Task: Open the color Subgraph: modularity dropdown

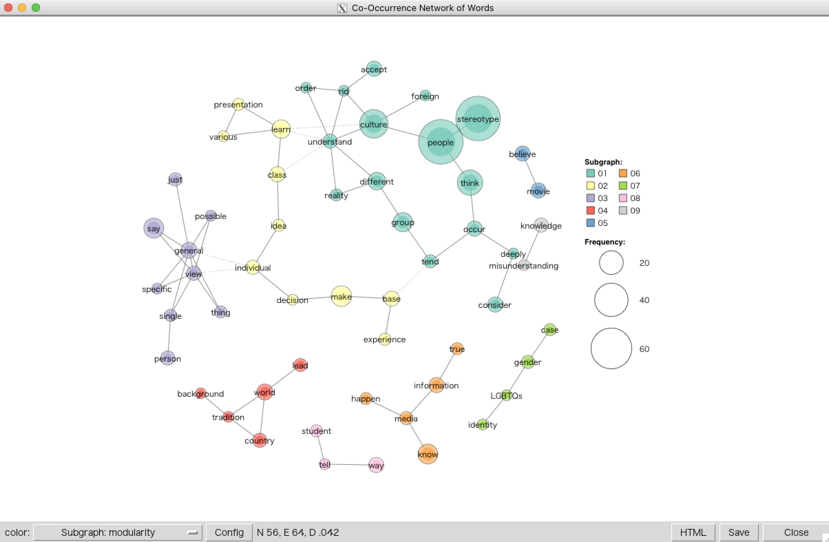Action: coord(118,532)
